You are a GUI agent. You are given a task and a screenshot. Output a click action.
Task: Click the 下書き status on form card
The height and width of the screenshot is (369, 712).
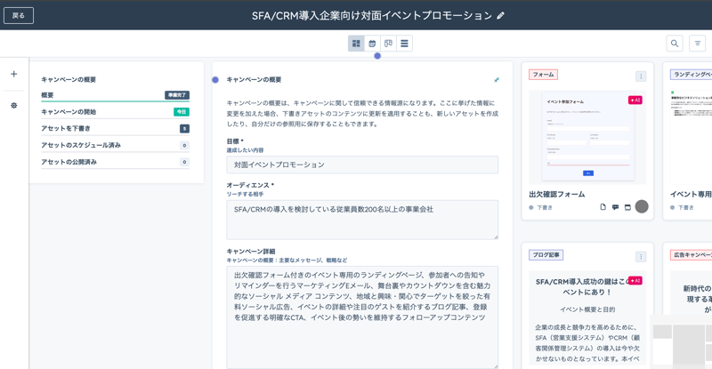click(x=541, y=207)
